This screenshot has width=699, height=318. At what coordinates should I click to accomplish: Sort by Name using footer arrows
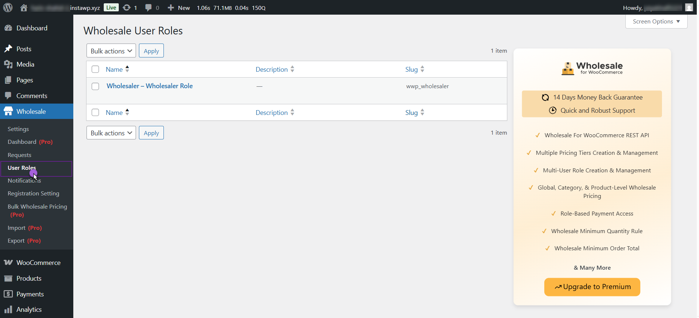[x=127, y=112]
